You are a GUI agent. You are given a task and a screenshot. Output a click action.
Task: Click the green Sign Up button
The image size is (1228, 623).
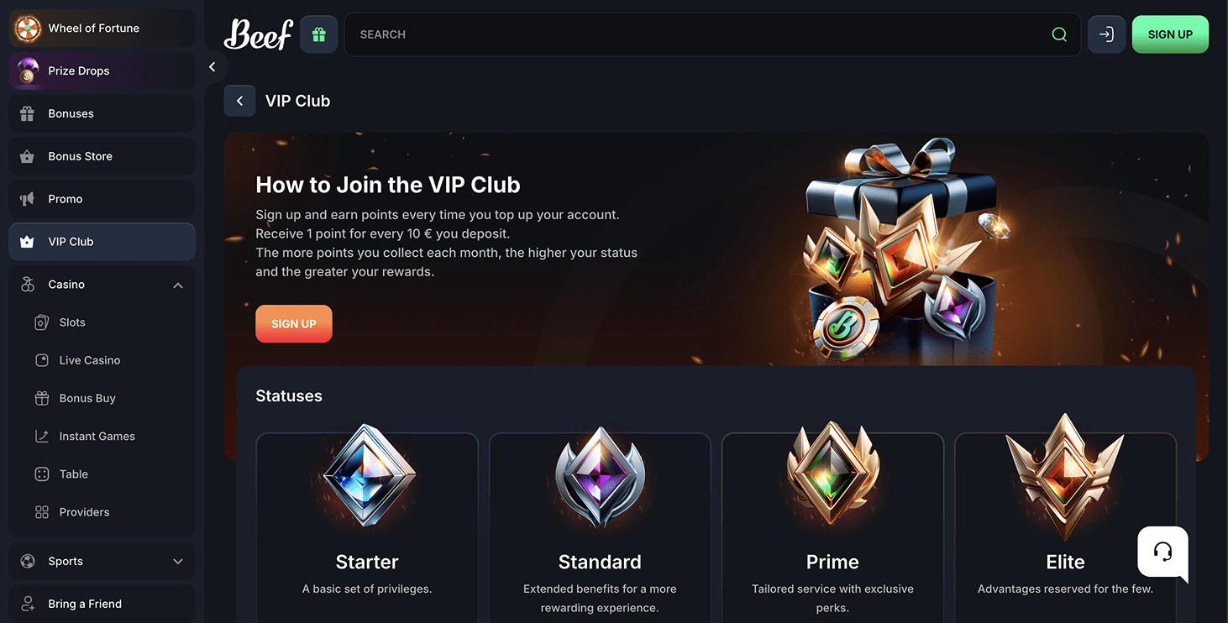[x=1170, y=34]
